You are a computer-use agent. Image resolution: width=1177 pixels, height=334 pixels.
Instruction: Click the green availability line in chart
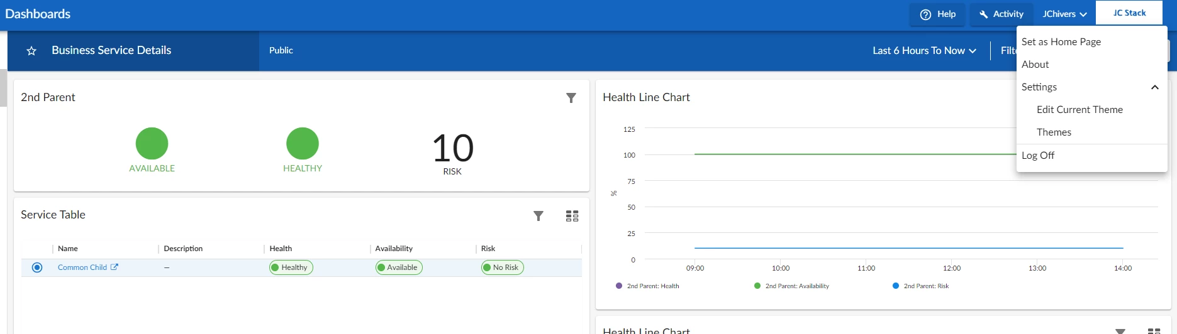tap(854, 154)
